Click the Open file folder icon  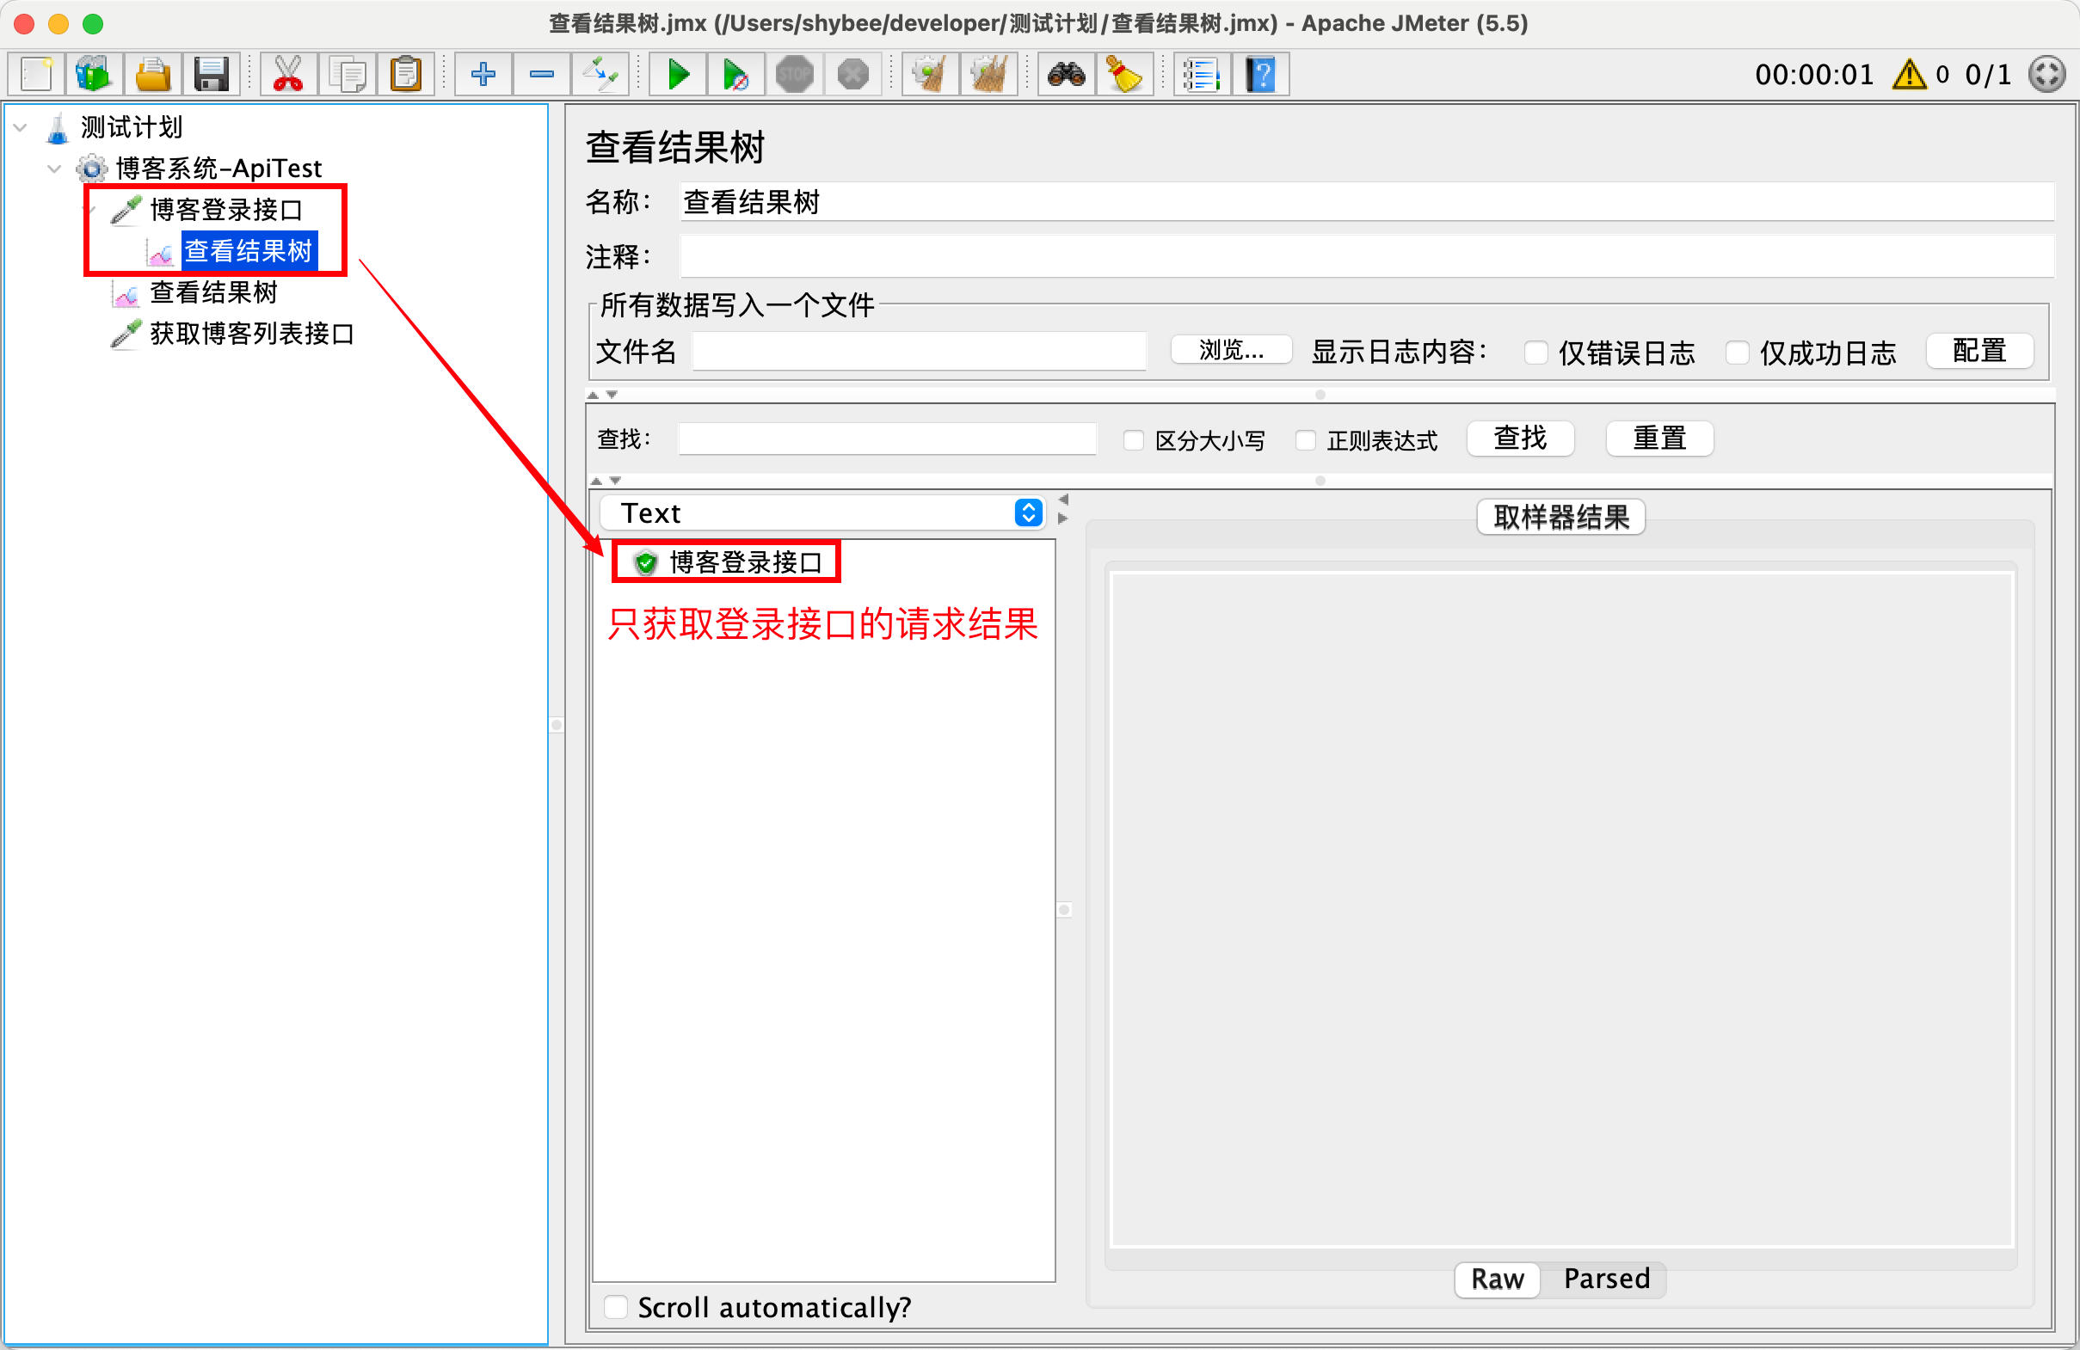[x=152, y=74]
